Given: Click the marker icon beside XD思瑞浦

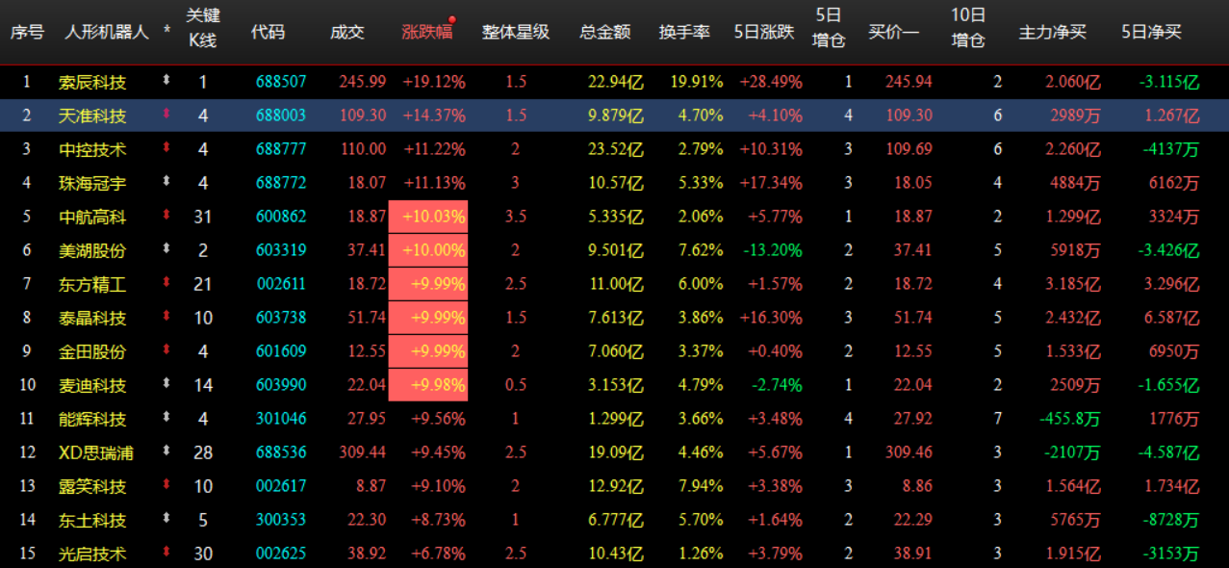Looking at the screenshot, I should coord(166,452).
